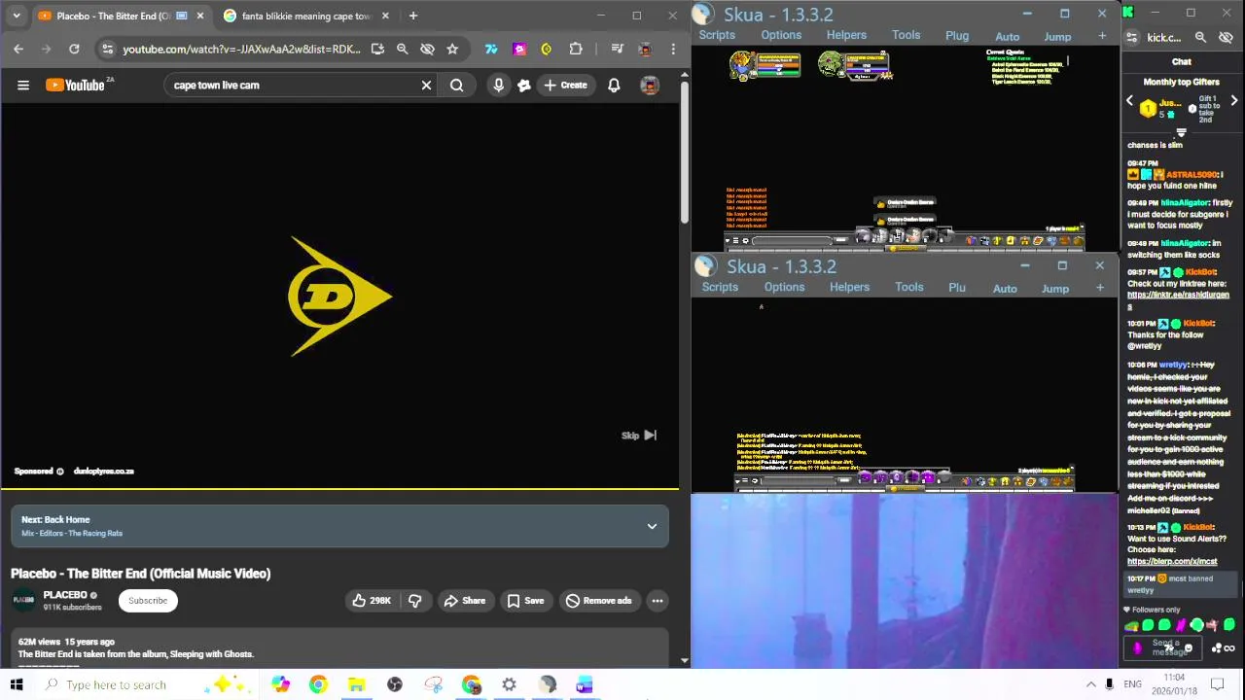Image resolution: width=1245 pixels, height=700 pixels.
Task: Open the PLACEBO channel avatar
Action: [23, 601]
